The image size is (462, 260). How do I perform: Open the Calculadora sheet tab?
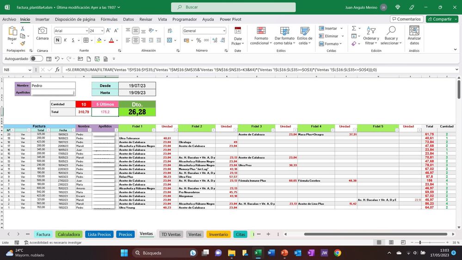pos(68,235)
